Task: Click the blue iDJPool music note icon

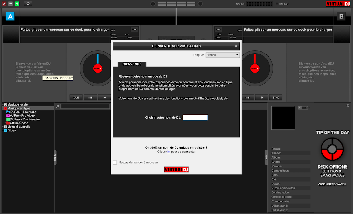Action: click(8, 112)
